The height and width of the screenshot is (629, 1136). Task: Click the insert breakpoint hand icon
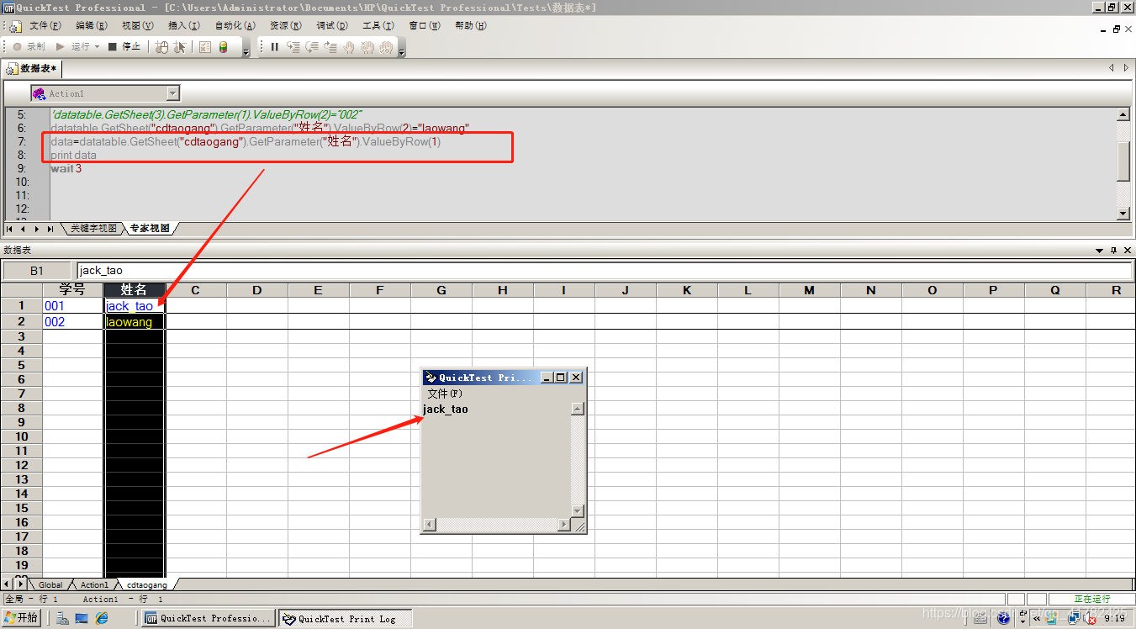pyautogui.click(x=349, y=47)
